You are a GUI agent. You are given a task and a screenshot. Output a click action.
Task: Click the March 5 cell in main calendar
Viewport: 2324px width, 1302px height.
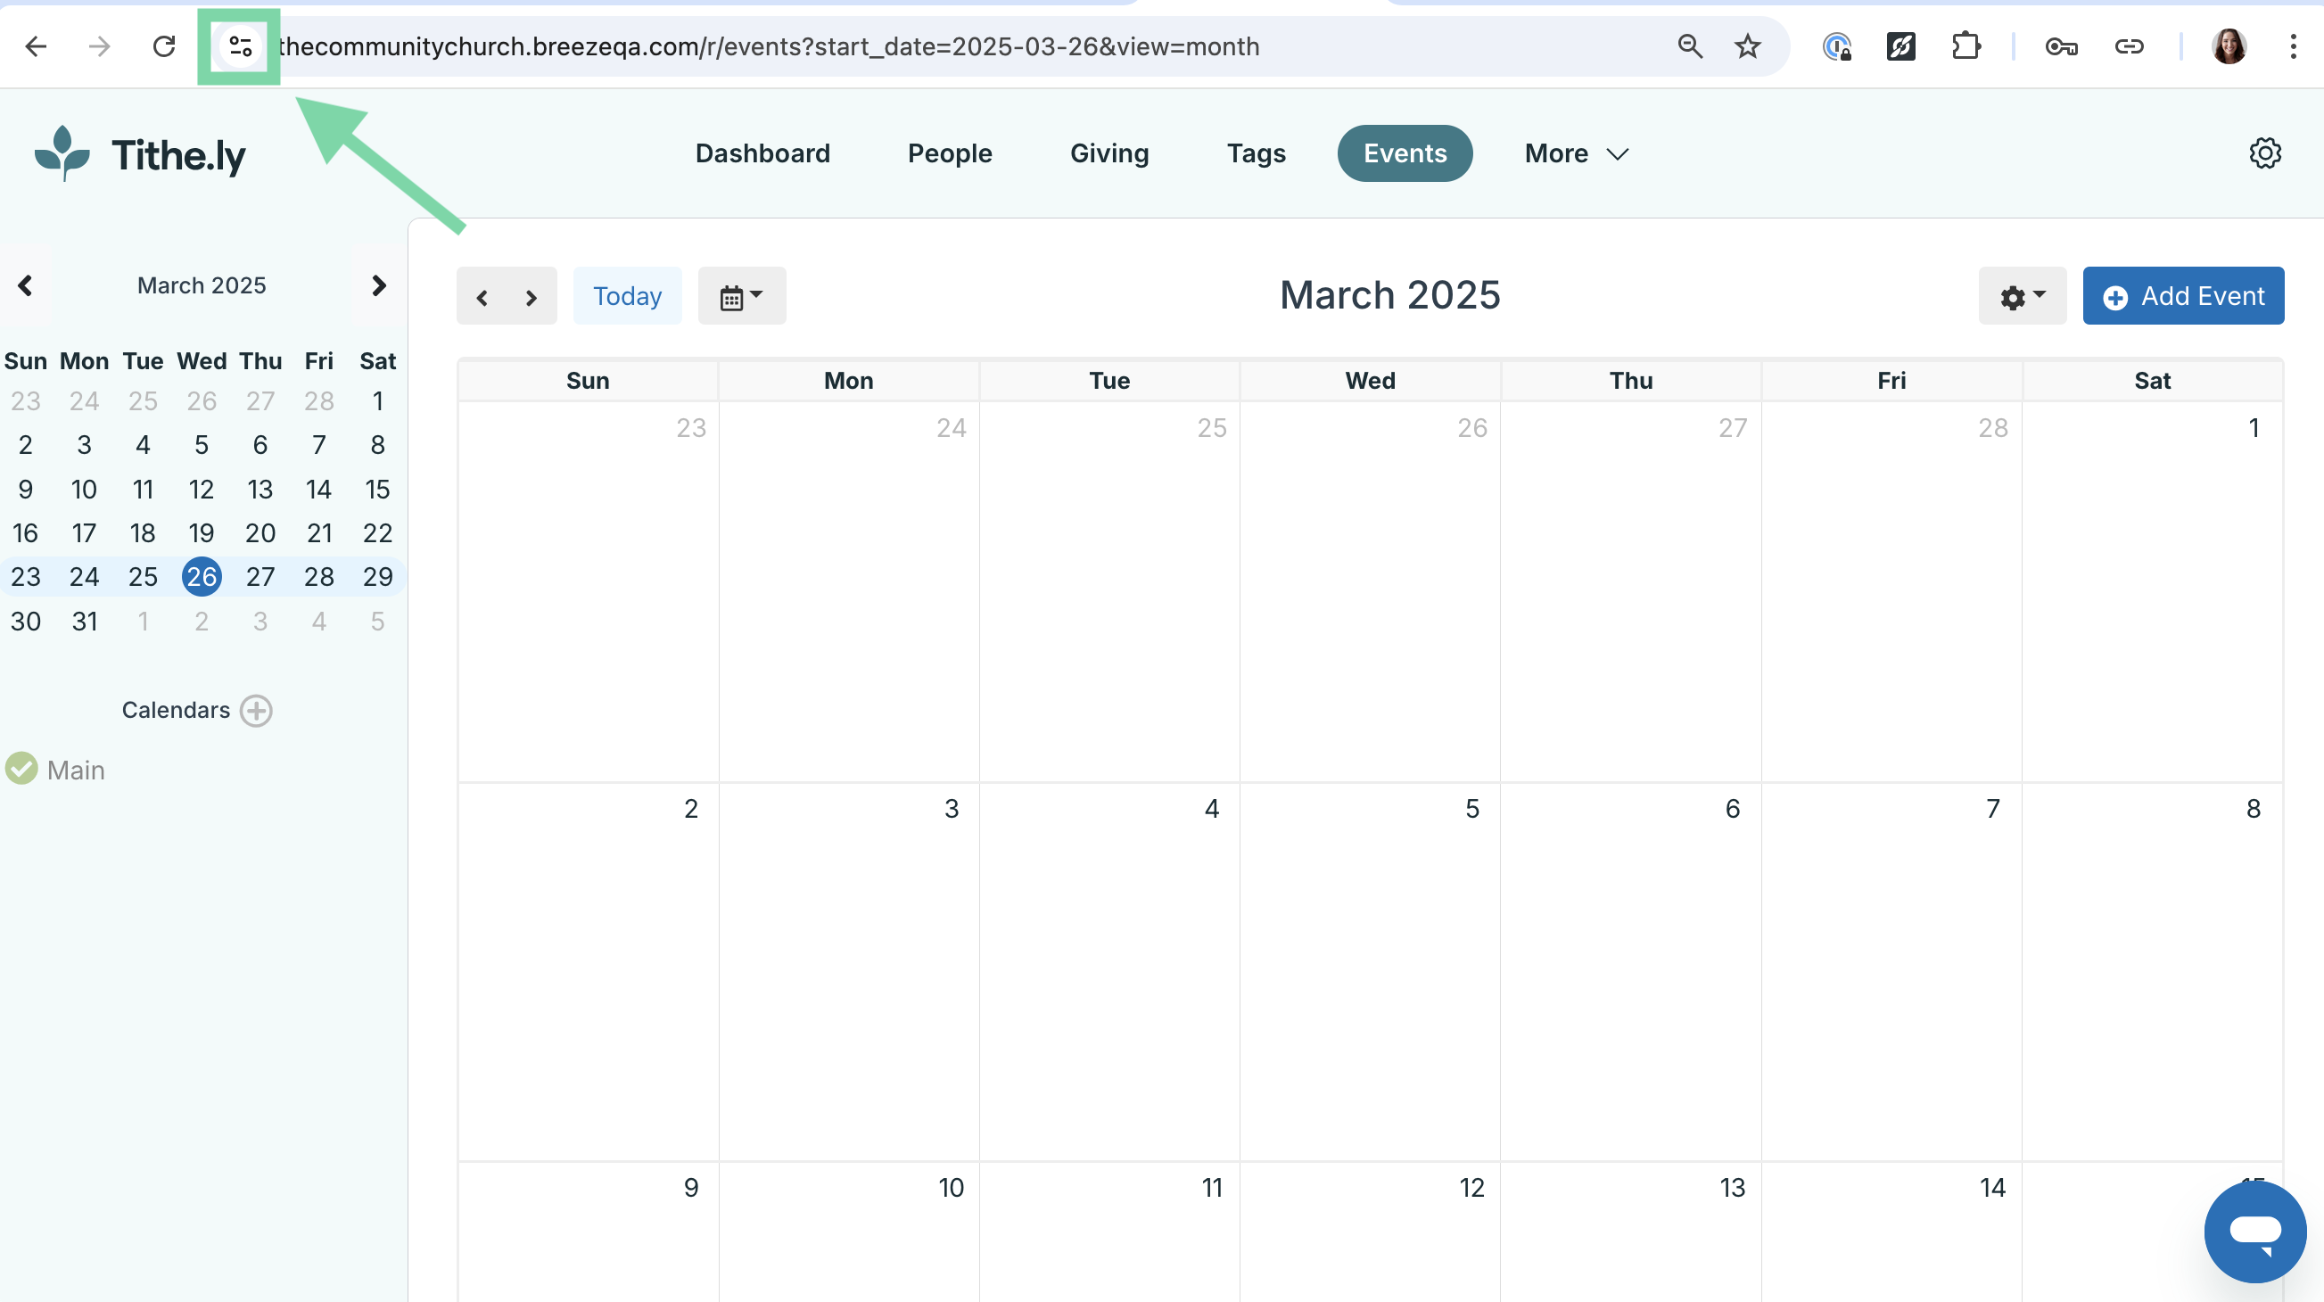[x=1370, y=971]
